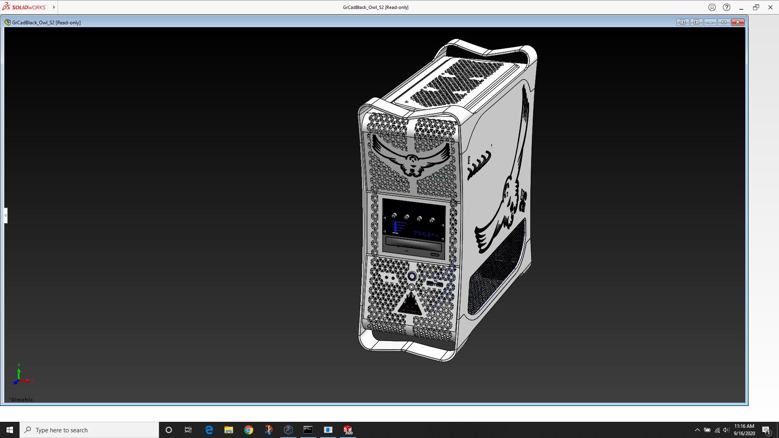Open the Help question mark menu
Viewport: 779px width, 438px height.
(726, 7)
